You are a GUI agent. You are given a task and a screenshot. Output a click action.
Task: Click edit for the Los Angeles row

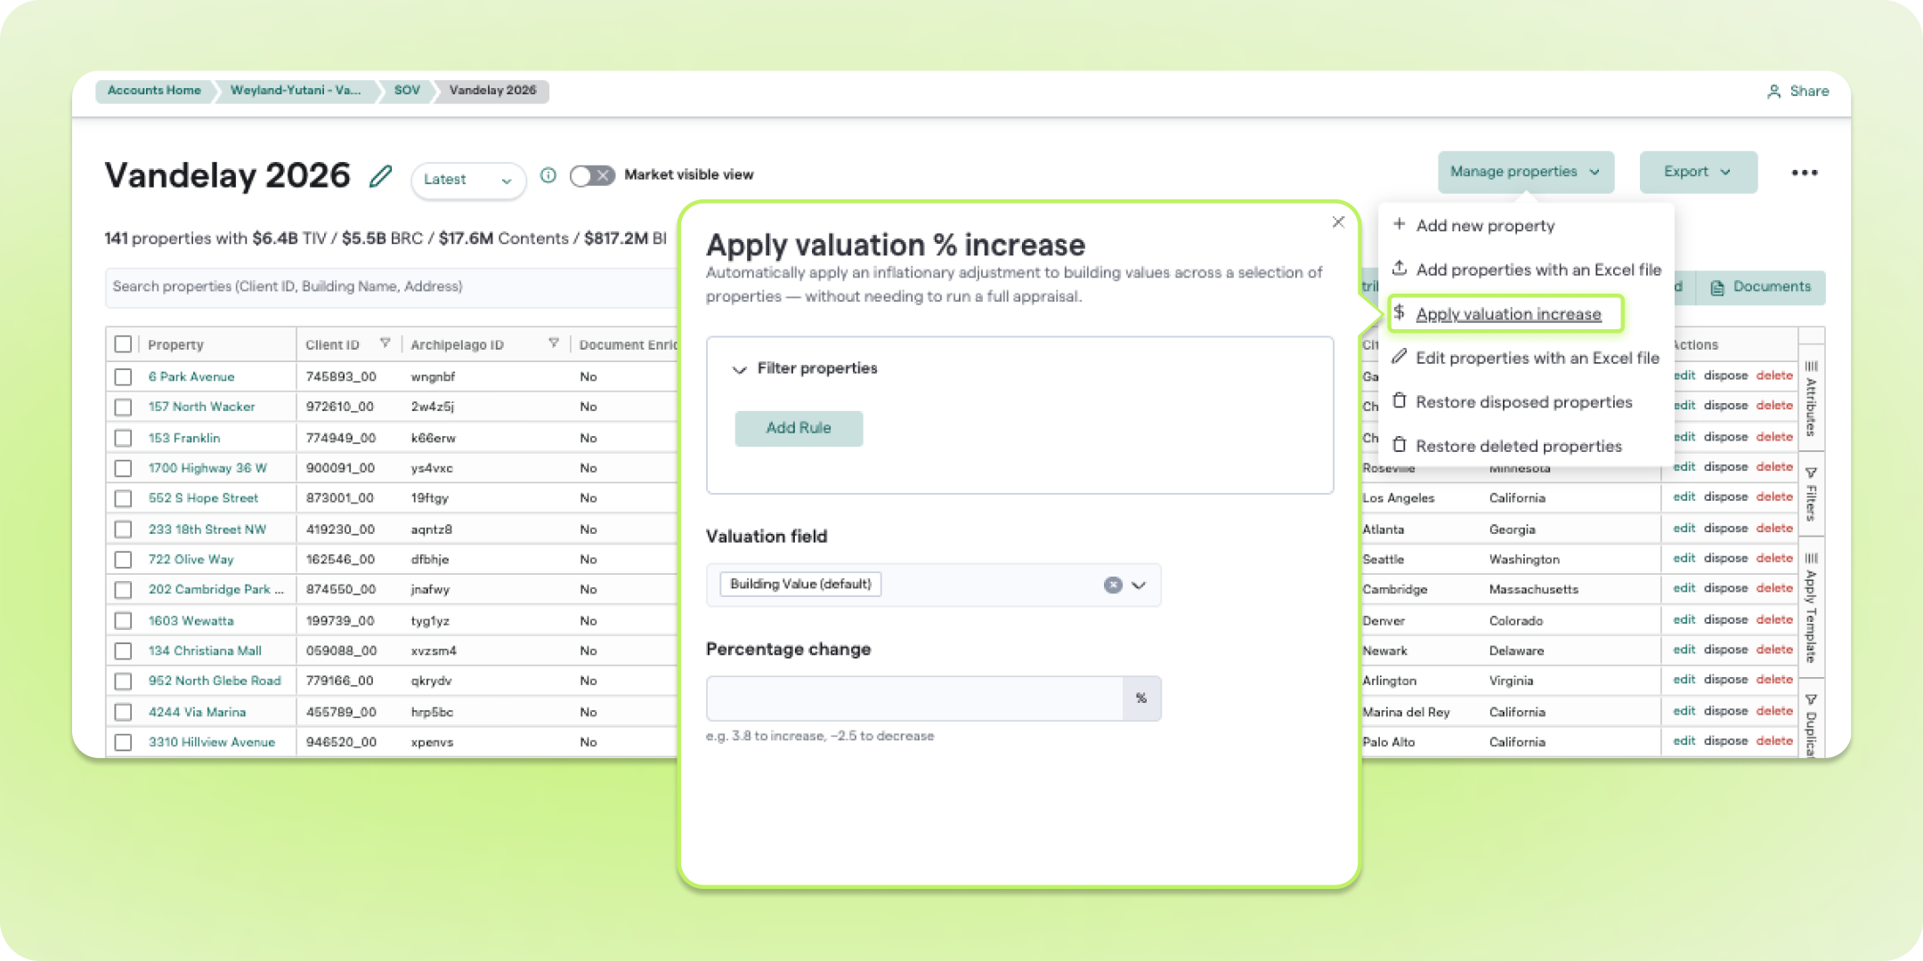pos(1684,497)
